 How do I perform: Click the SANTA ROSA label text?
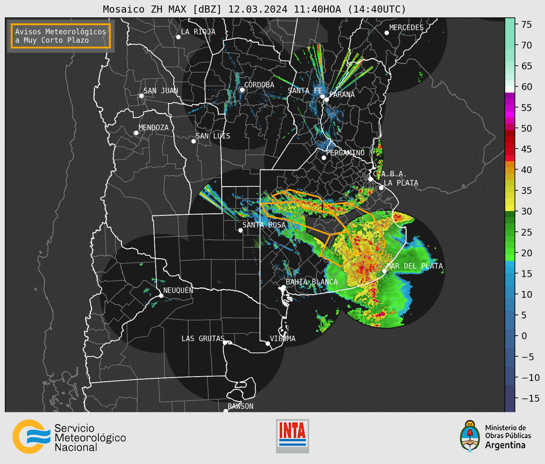[264, 225]
